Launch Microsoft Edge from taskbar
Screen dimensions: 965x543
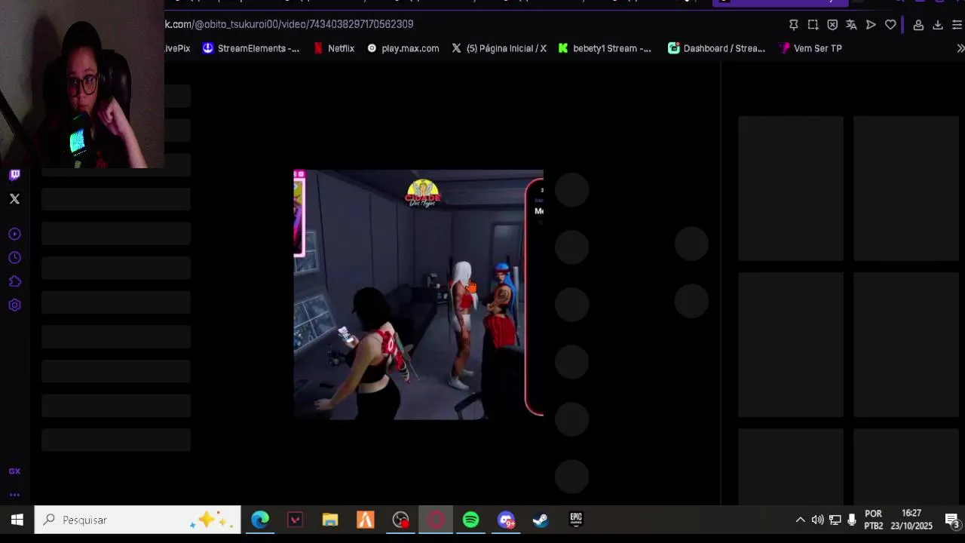(260, 520)
